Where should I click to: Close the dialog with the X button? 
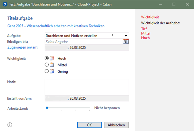(x=187, y=4)
